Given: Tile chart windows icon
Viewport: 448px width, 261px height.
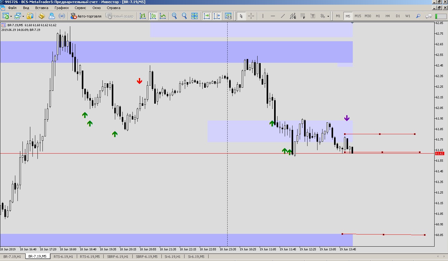Looking at the screenshot, I should pyautogui.click(x=194, y=16).
